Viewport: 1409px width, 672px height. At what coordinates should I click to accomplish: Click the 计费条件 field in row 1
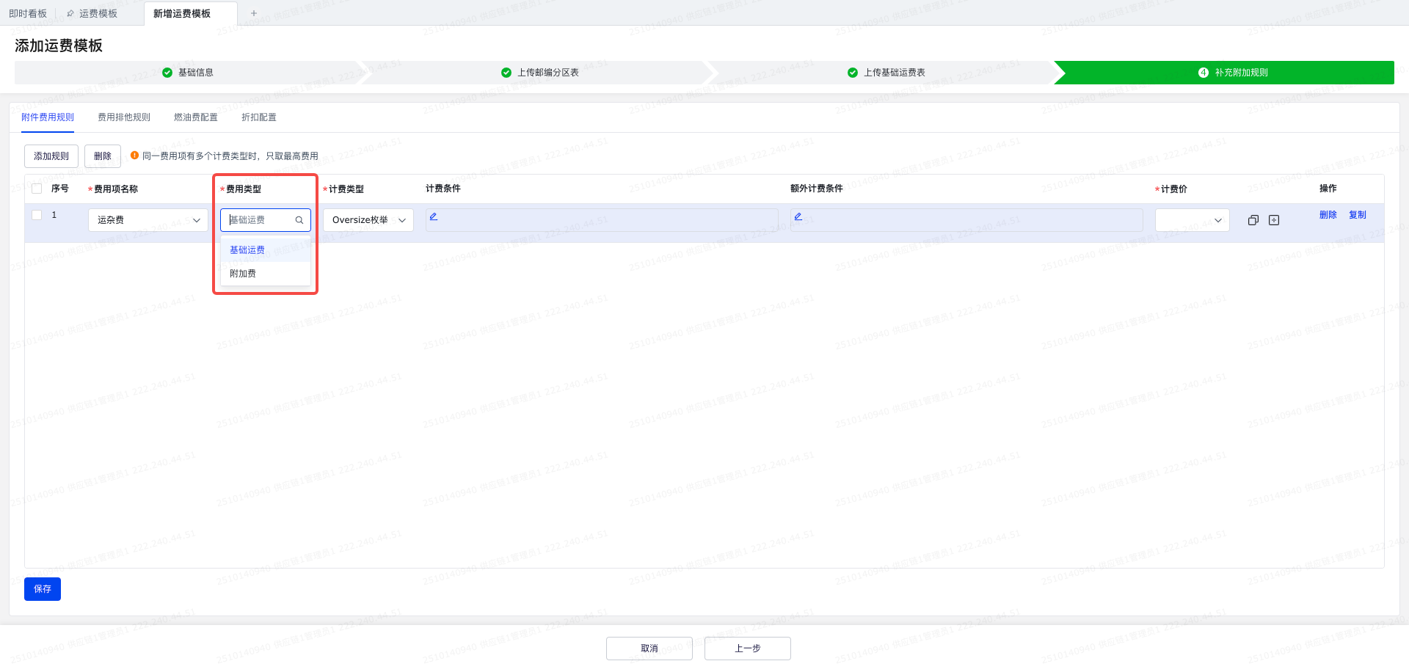(x=602, y=220)
